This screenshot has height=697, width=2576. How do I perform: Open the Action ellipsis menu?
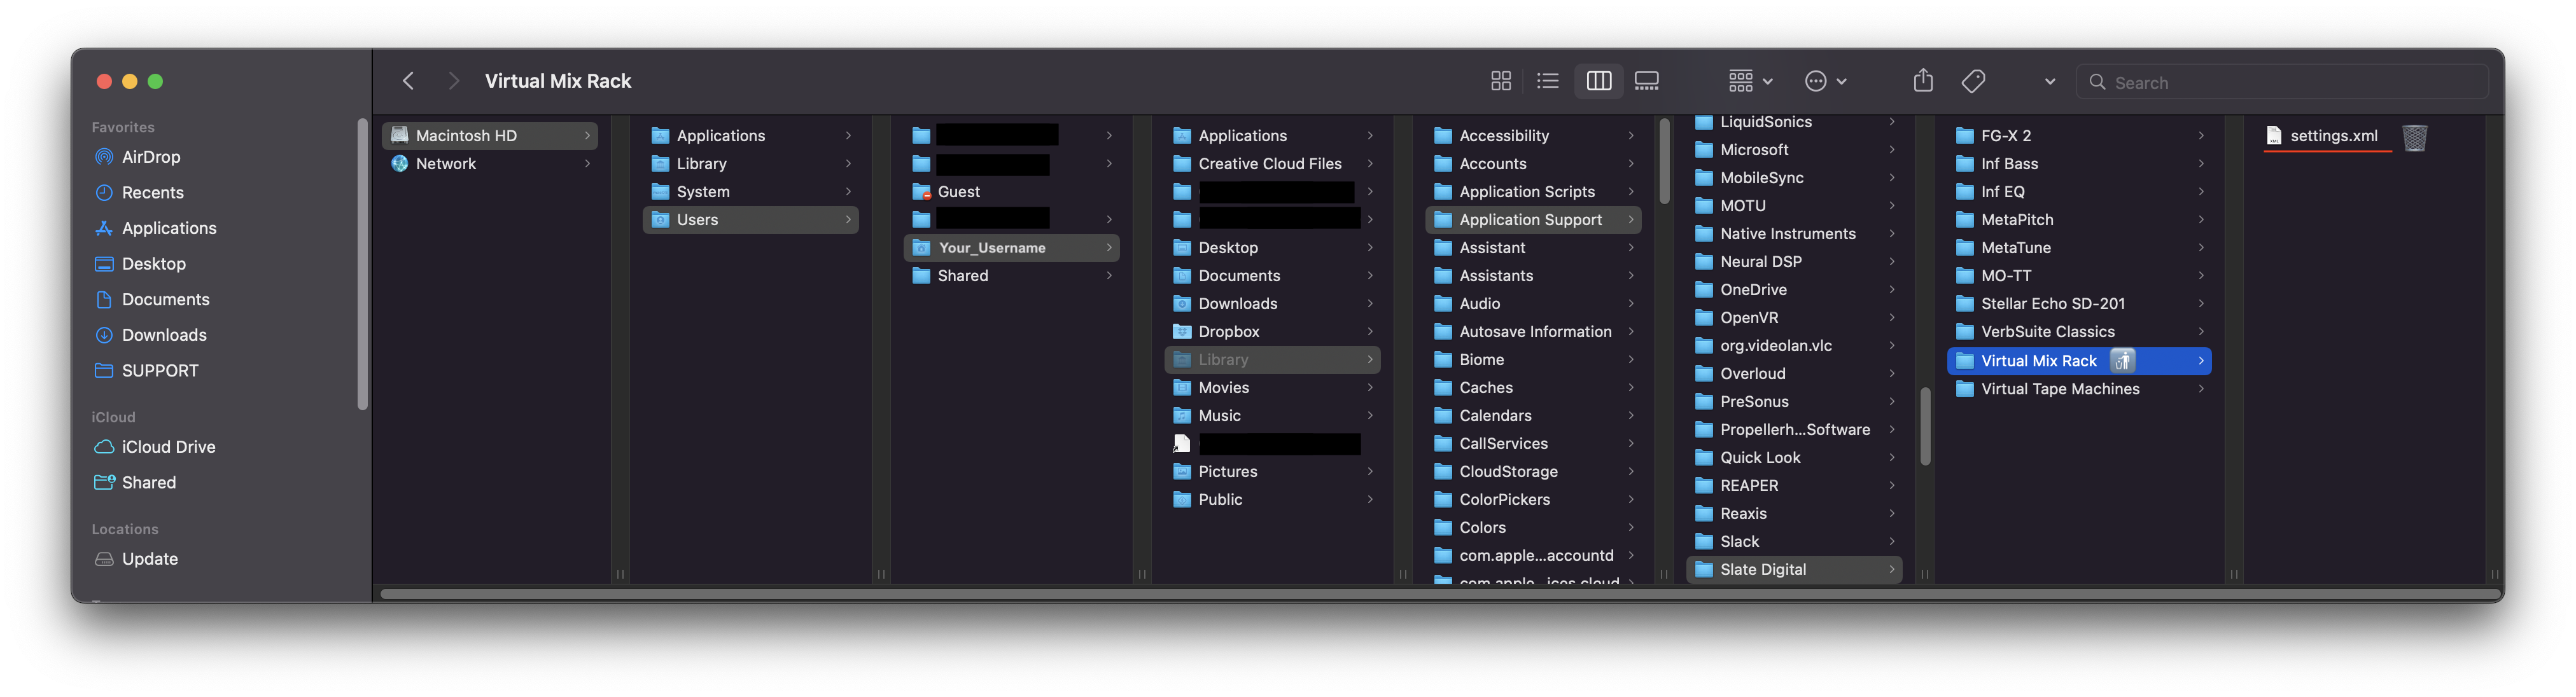(1825, 81)
